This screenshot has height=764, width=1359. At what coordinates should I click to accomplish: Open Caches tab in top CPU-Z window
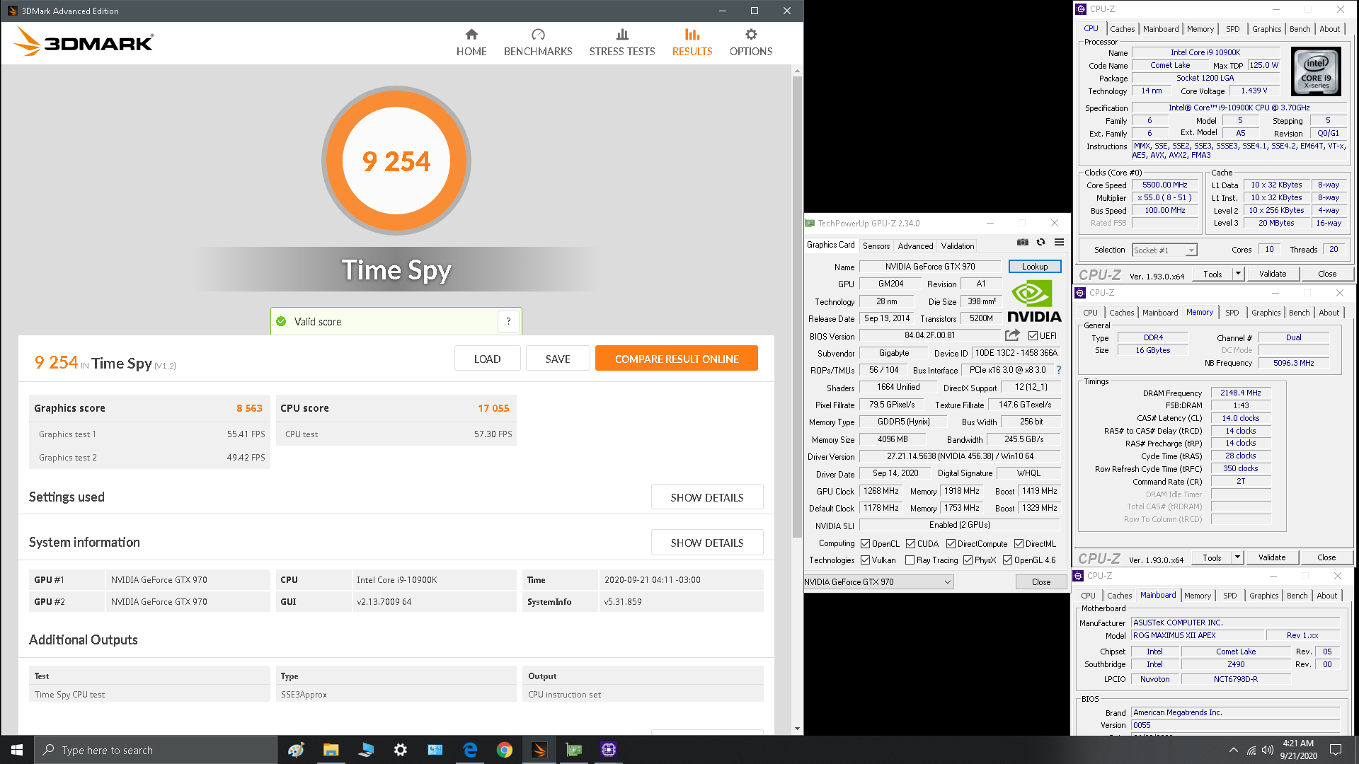point(1122,29)
